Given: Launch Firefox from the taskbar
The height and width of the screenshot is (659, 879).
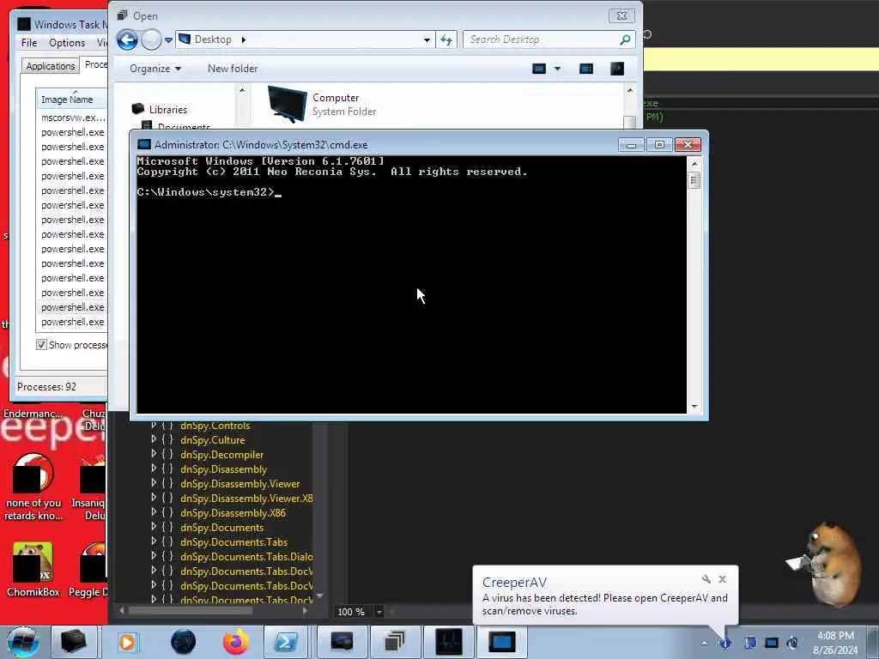Looking at the screenshot, I should pos(236,642).
